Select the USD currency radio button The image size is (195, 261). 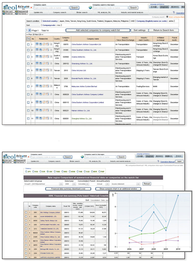point(33,172)
